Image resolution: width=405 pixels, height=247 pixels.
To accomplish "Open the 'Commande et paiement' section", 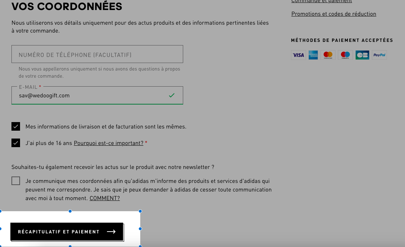I will tap(322, 1).
